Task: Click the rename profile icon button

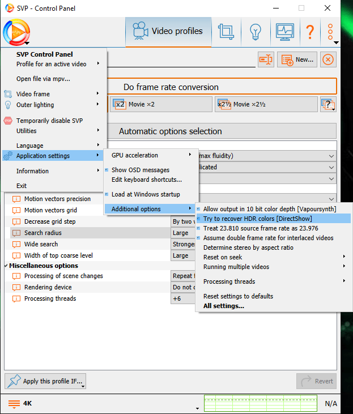Action: [266, 59]
